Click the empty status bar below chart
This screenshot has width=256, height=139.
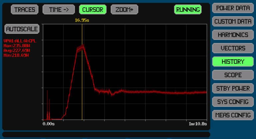(106, 135)
